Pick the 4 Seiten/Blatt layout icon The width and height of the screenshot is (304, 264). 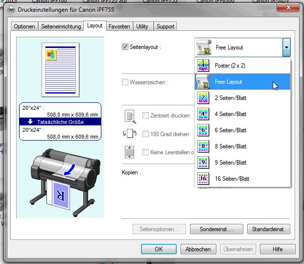click(x=203, y=114)
